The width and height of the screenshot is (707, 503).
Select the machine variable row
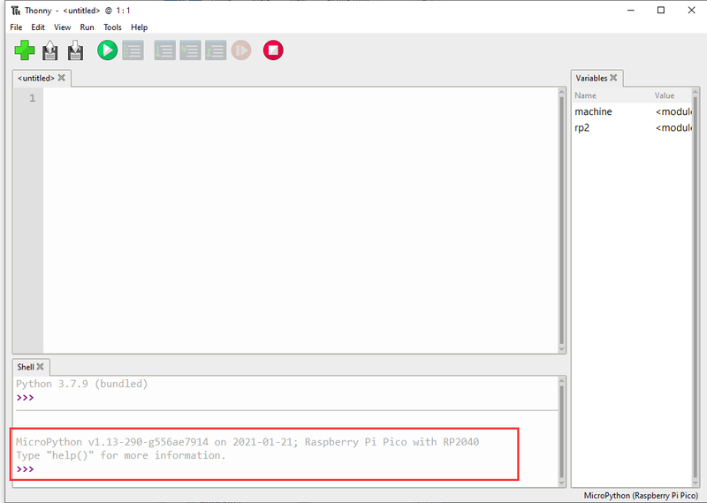(x=632, y=111)
